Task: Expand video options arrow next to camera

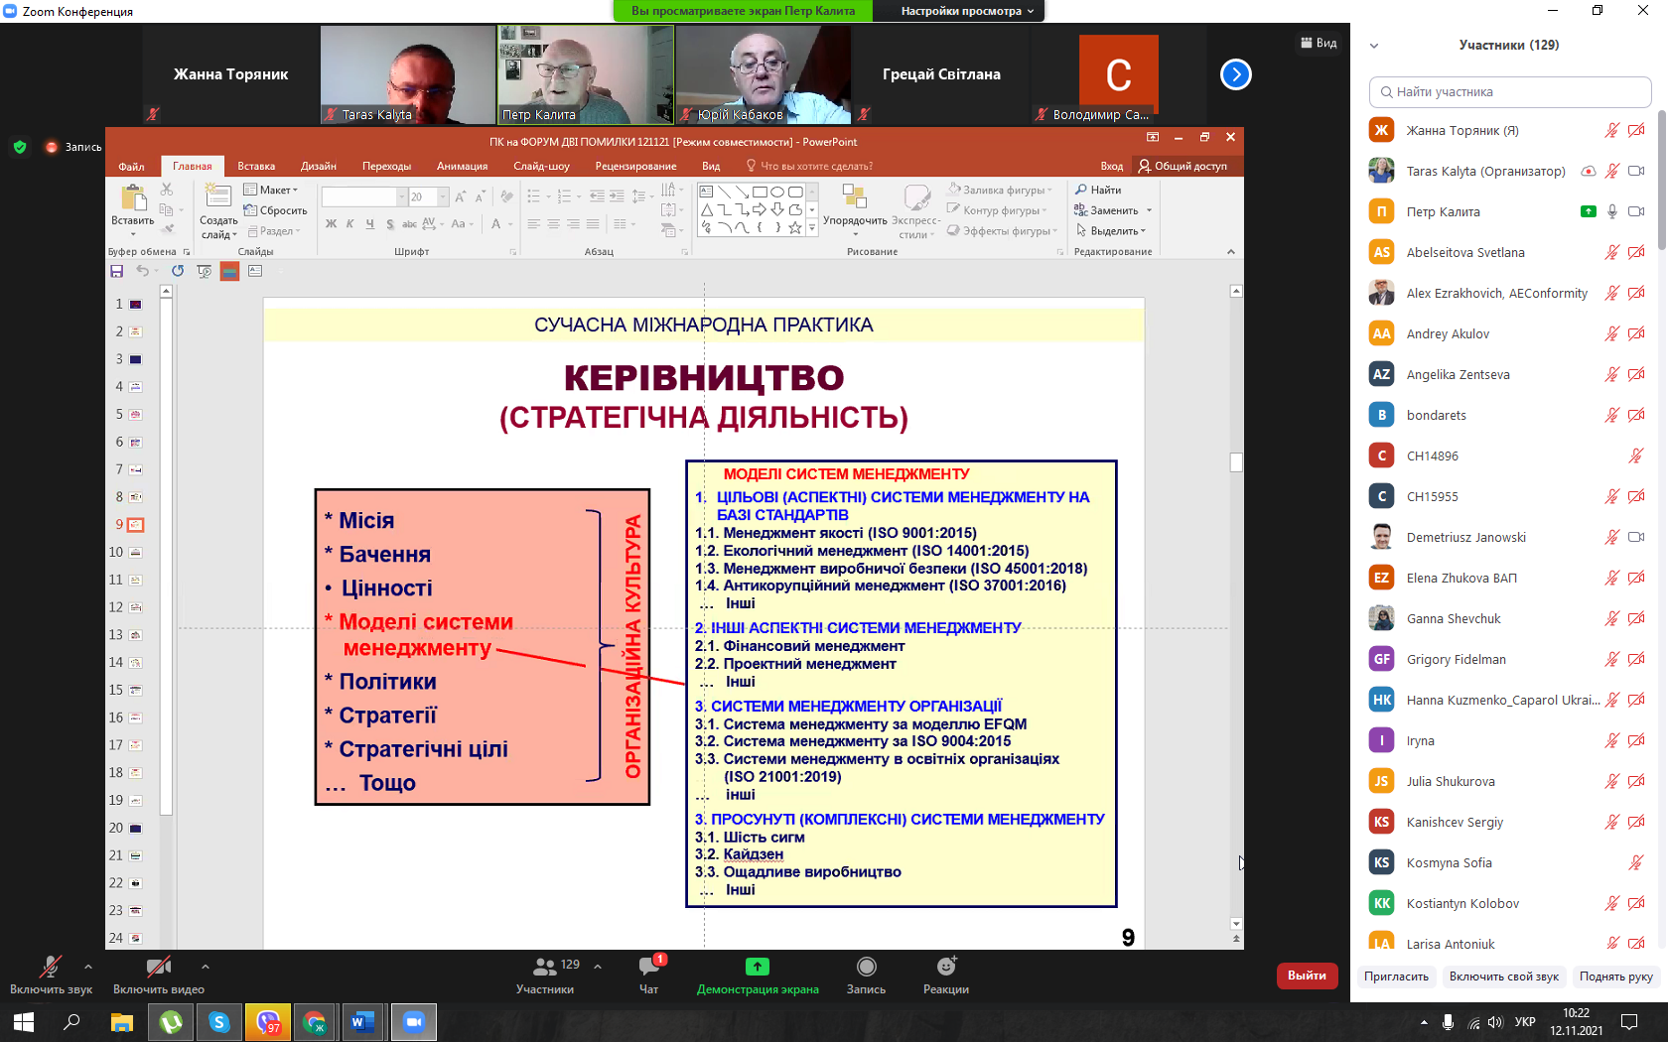Action: click(205, 966)
